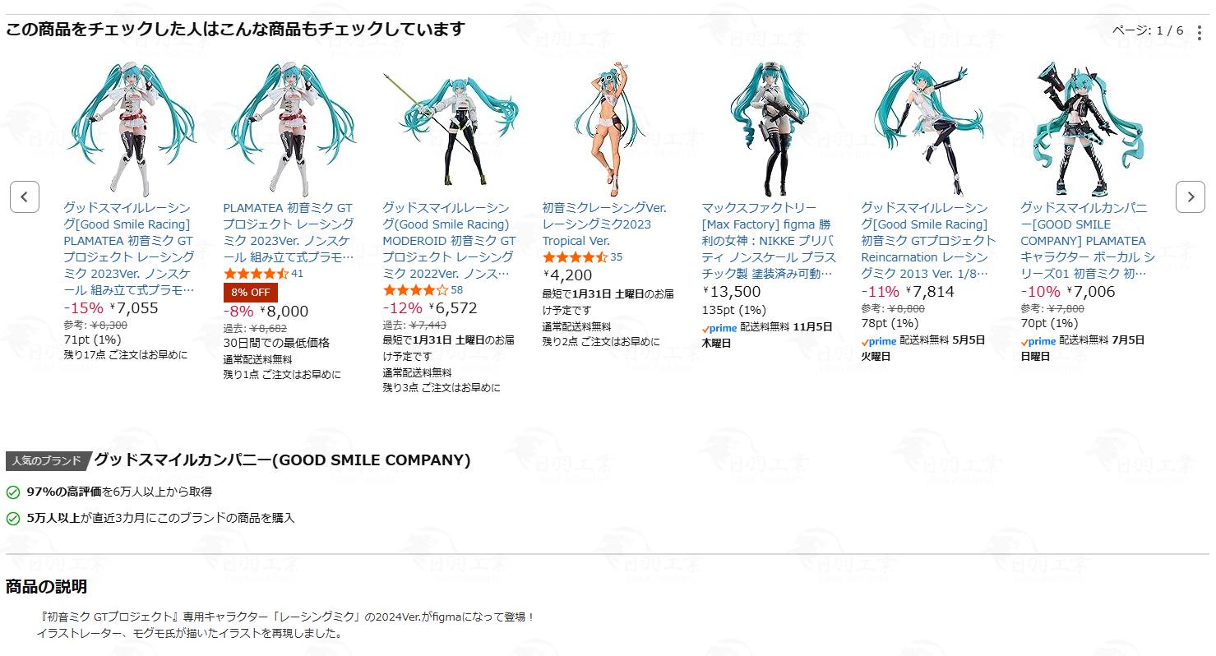Image resolution: width=1216 pixels, height=656 pixels.
Task: Click the previous carousel arrow button
Action: point(25,197)
